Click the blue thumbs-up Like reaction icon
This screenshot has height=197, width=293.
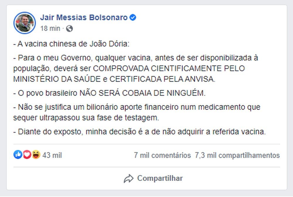(x=18, y=155)
